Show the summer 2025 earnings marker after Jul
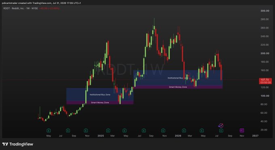275x150 pixels. coord(144,131)
